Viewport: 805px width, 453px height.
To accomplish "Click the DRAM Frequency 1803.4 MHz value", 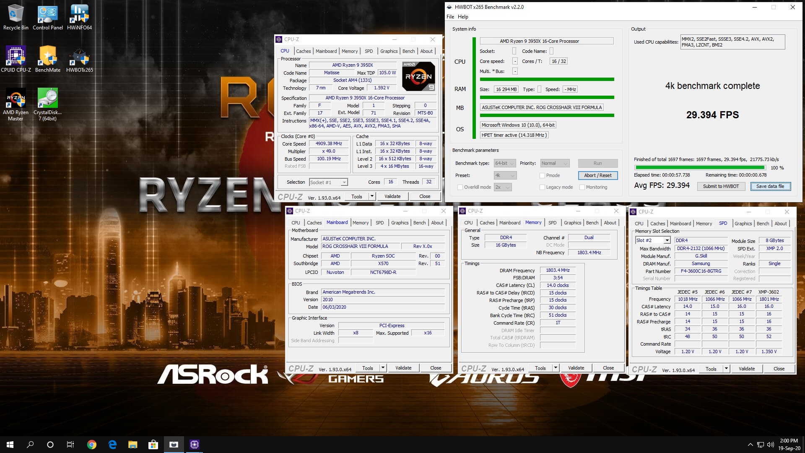I will click(x=558, y=270).
